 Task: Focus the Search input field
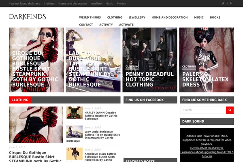[203, 110]
